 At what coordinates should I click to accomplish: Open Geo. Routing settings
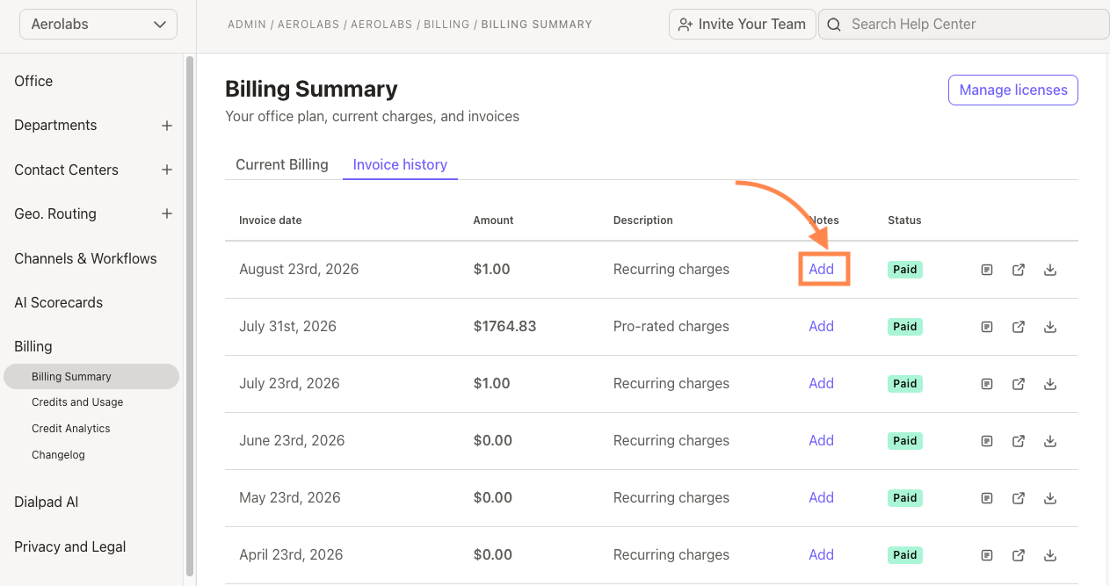tap(55, 213)
